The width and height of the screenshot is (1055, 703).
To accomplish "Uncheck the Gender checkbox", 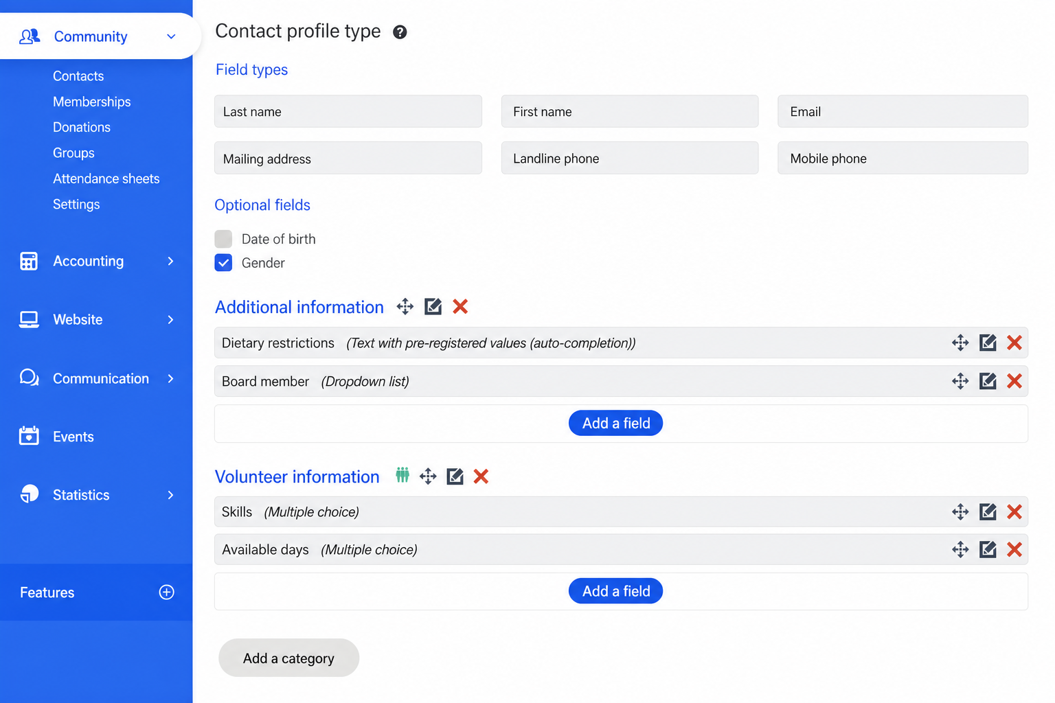I will pyautogui.click(x=223, y=262).
